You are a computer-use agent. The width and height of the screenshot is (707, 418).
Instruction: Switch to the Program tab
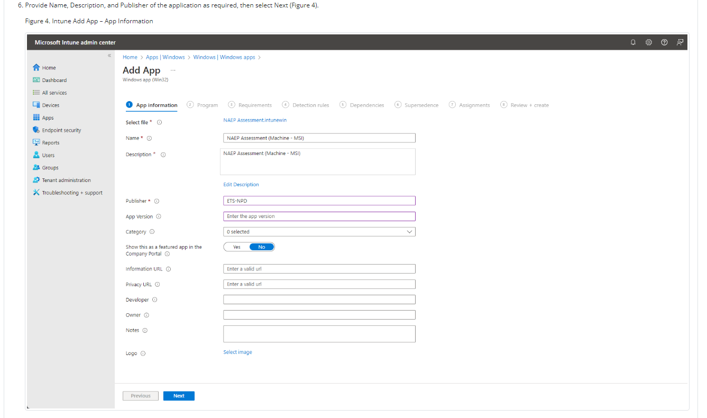[x=203, y=105]
